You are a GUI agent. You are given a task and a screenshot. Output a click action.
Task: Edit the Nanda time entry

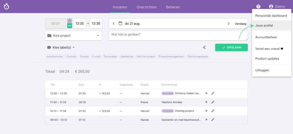pyautogui.click(x=213, y=120)
